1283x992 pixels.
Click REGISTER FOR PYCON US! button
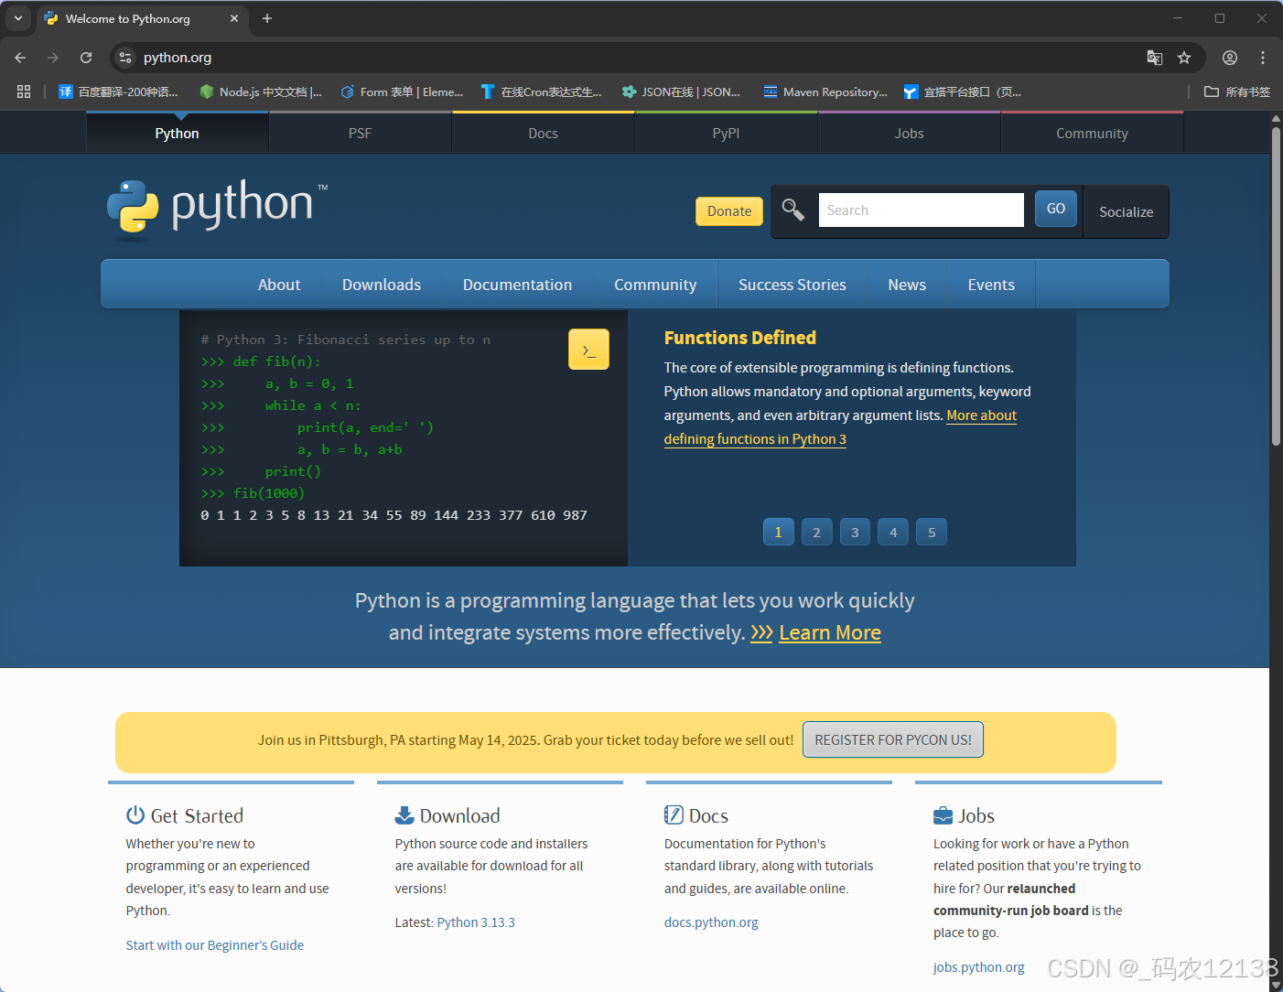click(x=893, y=739)
